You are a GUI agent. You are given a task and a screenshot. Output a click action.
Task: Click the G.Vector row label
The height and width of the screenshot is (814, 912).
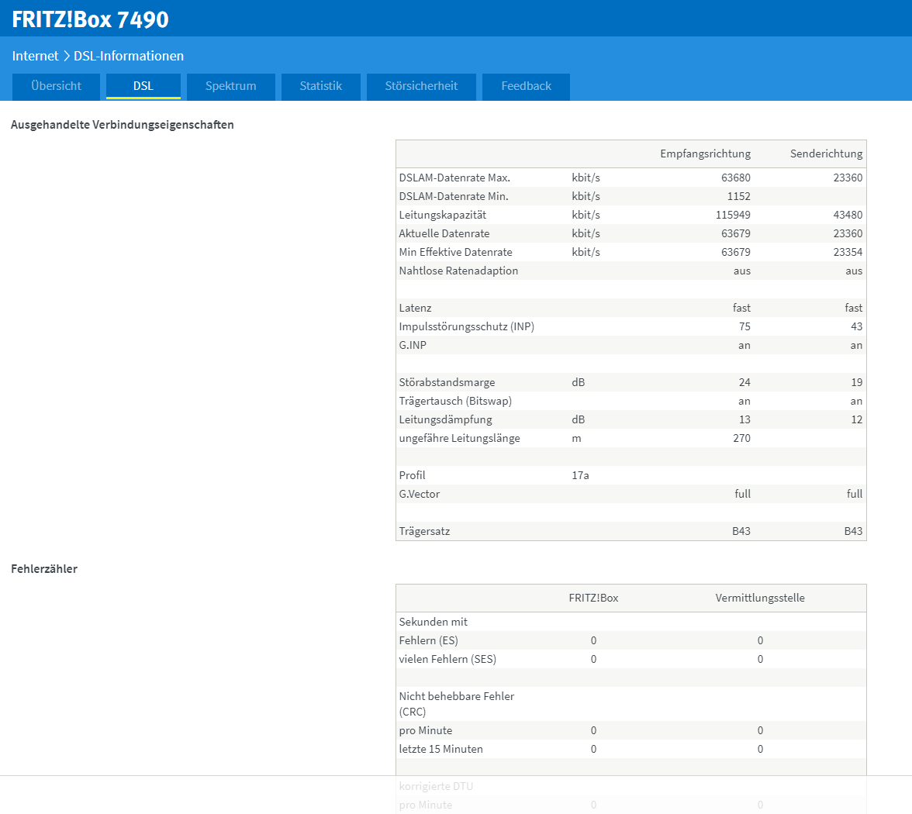click(420, 495)
